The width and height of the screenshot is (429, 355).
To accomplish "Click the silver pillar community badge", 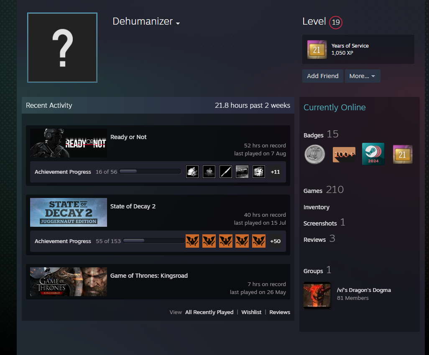I will point(314,155).
